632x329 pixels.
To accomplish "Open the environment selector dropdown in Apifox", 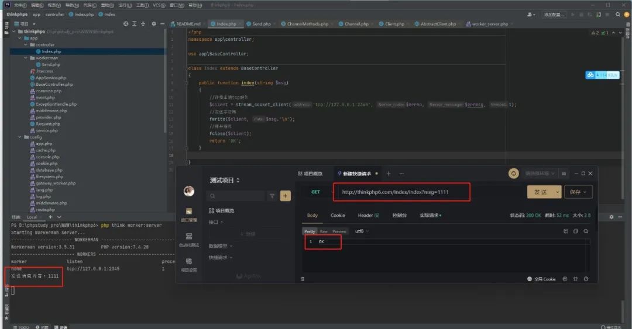I will pos(540,174).
